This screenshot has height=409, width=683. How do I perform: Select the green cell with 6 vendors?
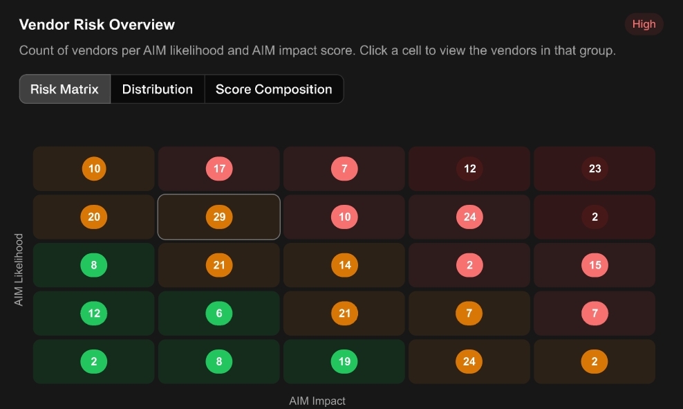[x=218, y=313]
